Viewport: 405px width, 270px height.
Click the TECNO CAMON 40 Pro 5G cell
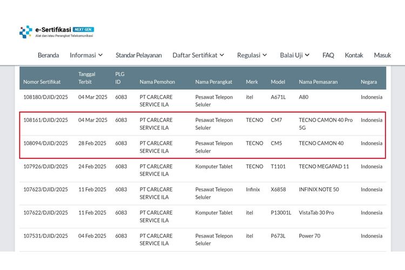tap(326, 124)
